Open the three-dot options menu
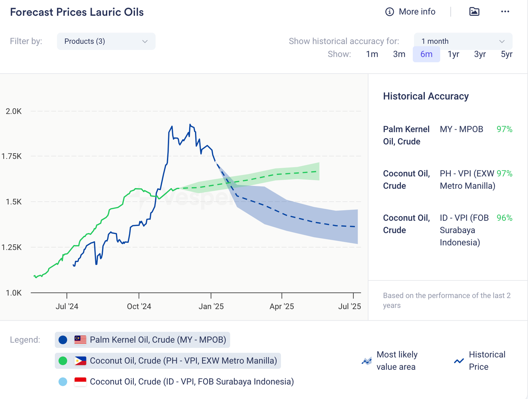528x399 pixels. (x=505, y=12)
